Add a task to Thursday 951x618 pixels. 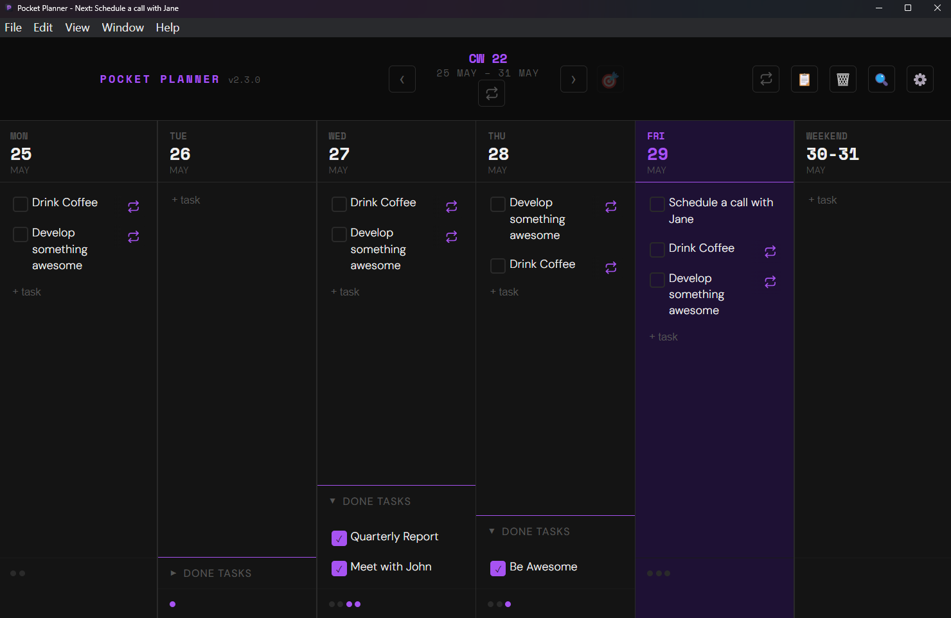(504, 292)
